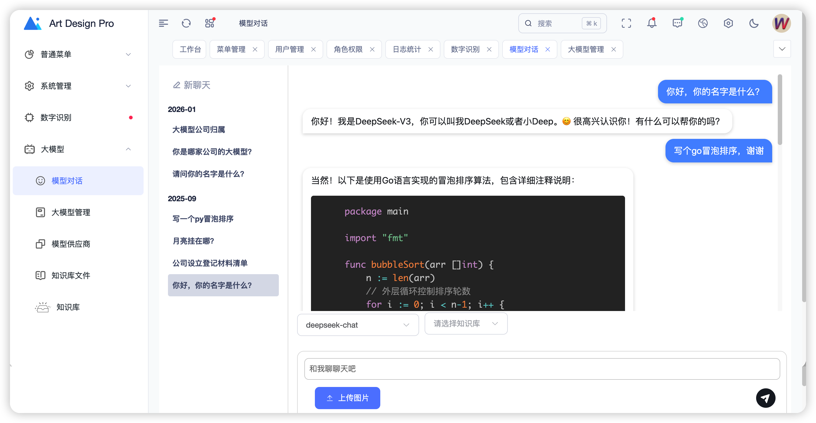Enter fullscreen mode via the header icon
This screenshot has width=816, height=423.
click(626, 23)
